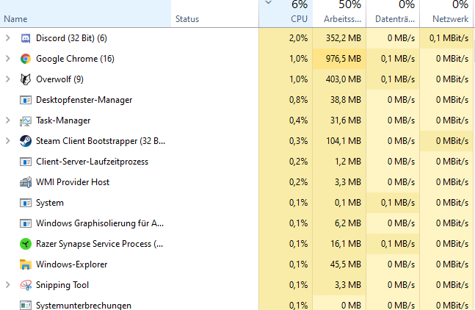Select Windows Graphisolierung für A... name
475x310 pixels.
point(100,223)
